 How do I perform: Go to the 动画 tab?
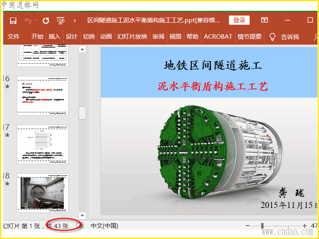tap(106, 37)
